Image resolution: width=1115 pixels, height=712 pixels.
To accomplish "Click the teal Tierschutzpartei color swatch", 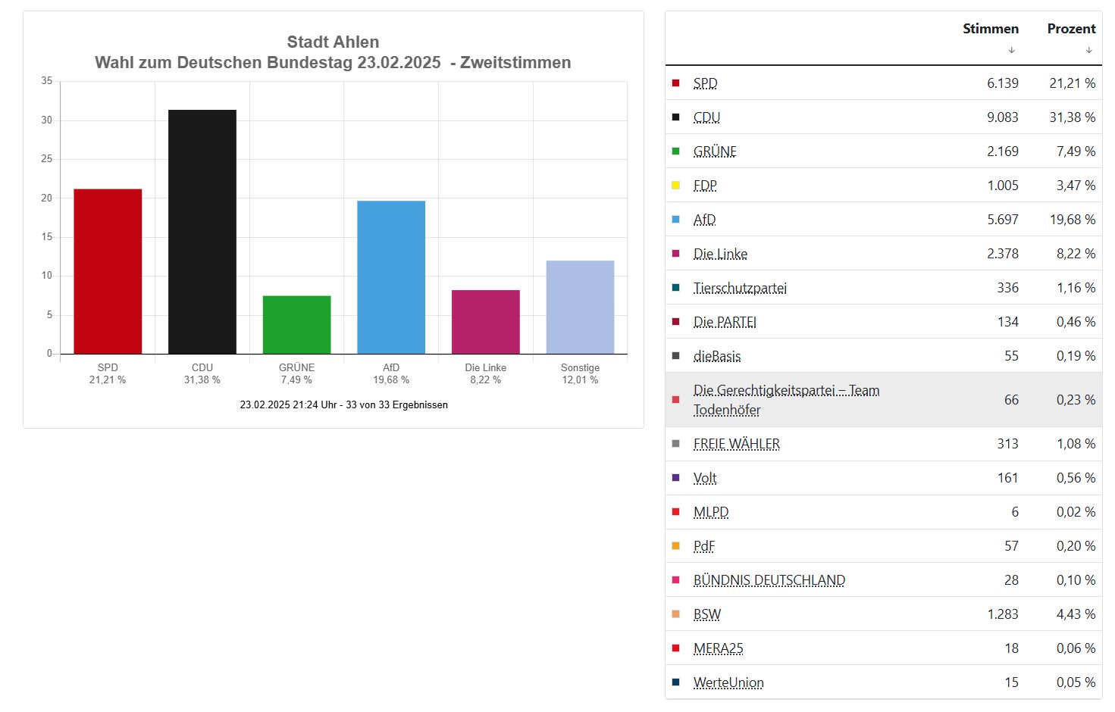I will [x=675, y=287].
